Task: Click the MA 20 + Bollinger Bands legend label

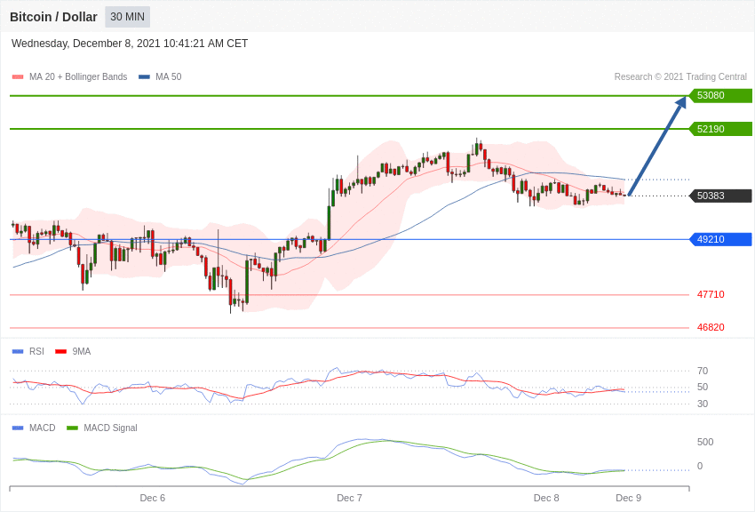Action: pyautogui.click(x=78, y=76)
